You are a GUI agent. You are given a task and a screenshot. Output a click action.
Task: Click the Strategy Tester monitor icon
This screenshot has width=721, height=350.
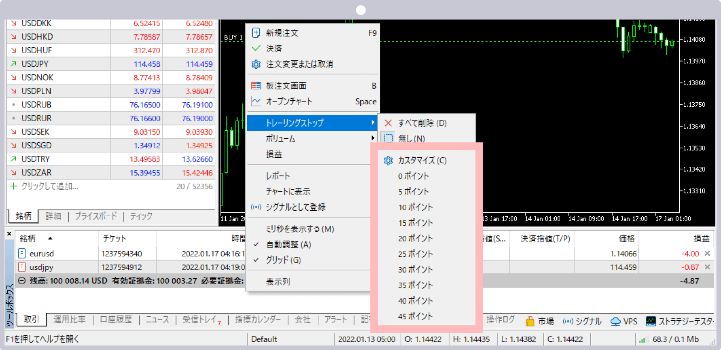(651, 321)
